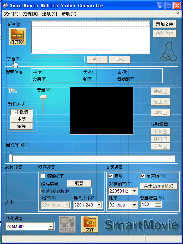
Task: Click the 音量 volume slider handle
Action: 43,97
